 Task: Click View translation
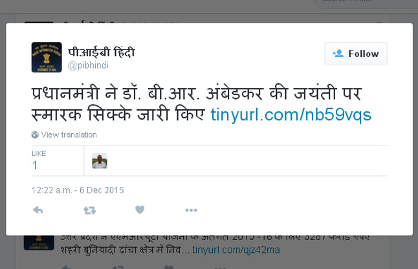[69, 134]
